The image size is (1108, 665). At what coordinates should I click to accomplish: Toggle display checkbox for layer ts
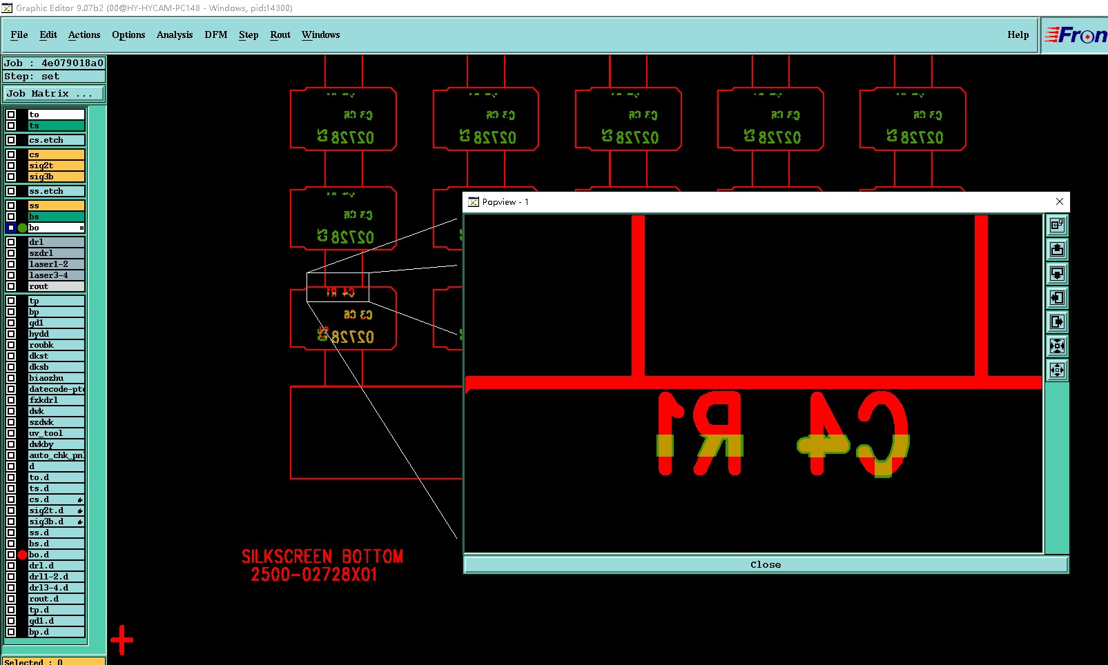(x=11, y=126)
